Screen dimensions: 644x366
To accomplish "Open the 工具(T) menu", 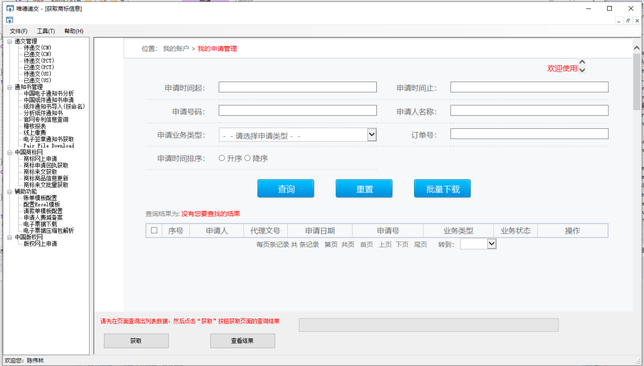I will [x=46, y=31].
